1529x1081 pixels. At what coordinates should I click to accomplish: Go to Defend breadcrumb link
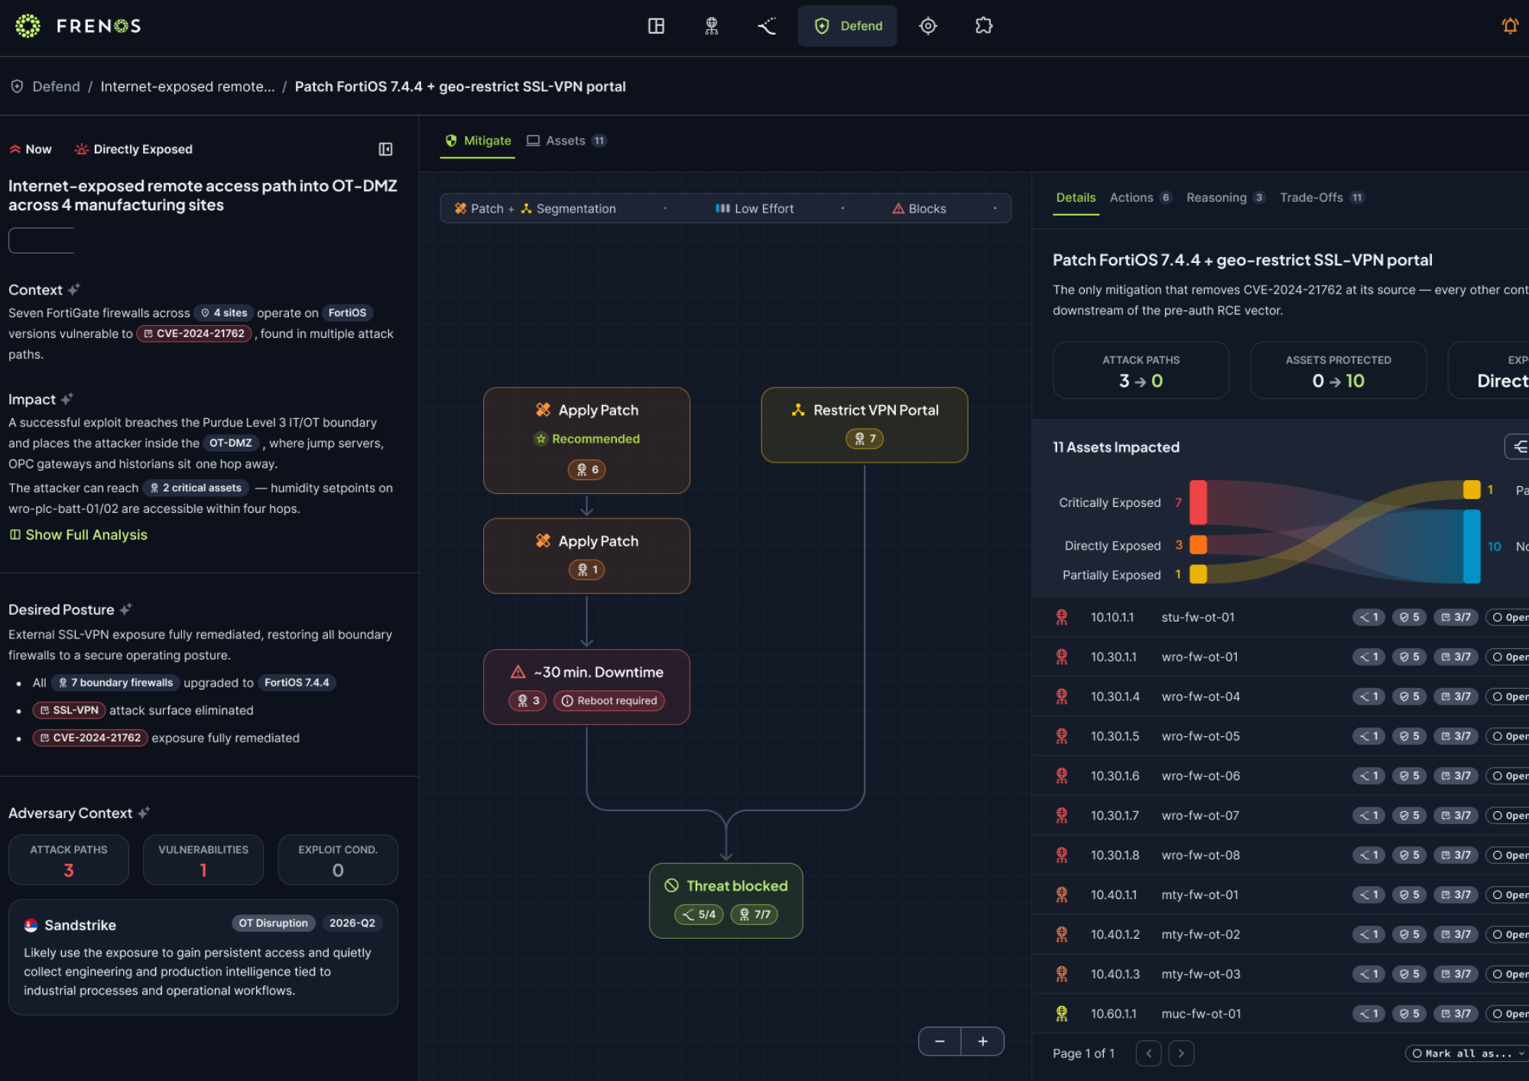56,86
